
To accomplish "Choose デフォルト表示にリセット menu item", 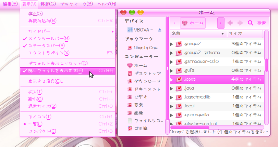I will point(68,64).
